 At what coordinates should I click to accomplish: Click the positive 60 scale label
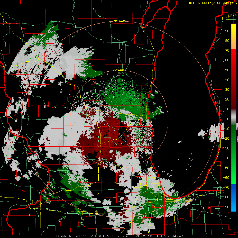[227, 60]
